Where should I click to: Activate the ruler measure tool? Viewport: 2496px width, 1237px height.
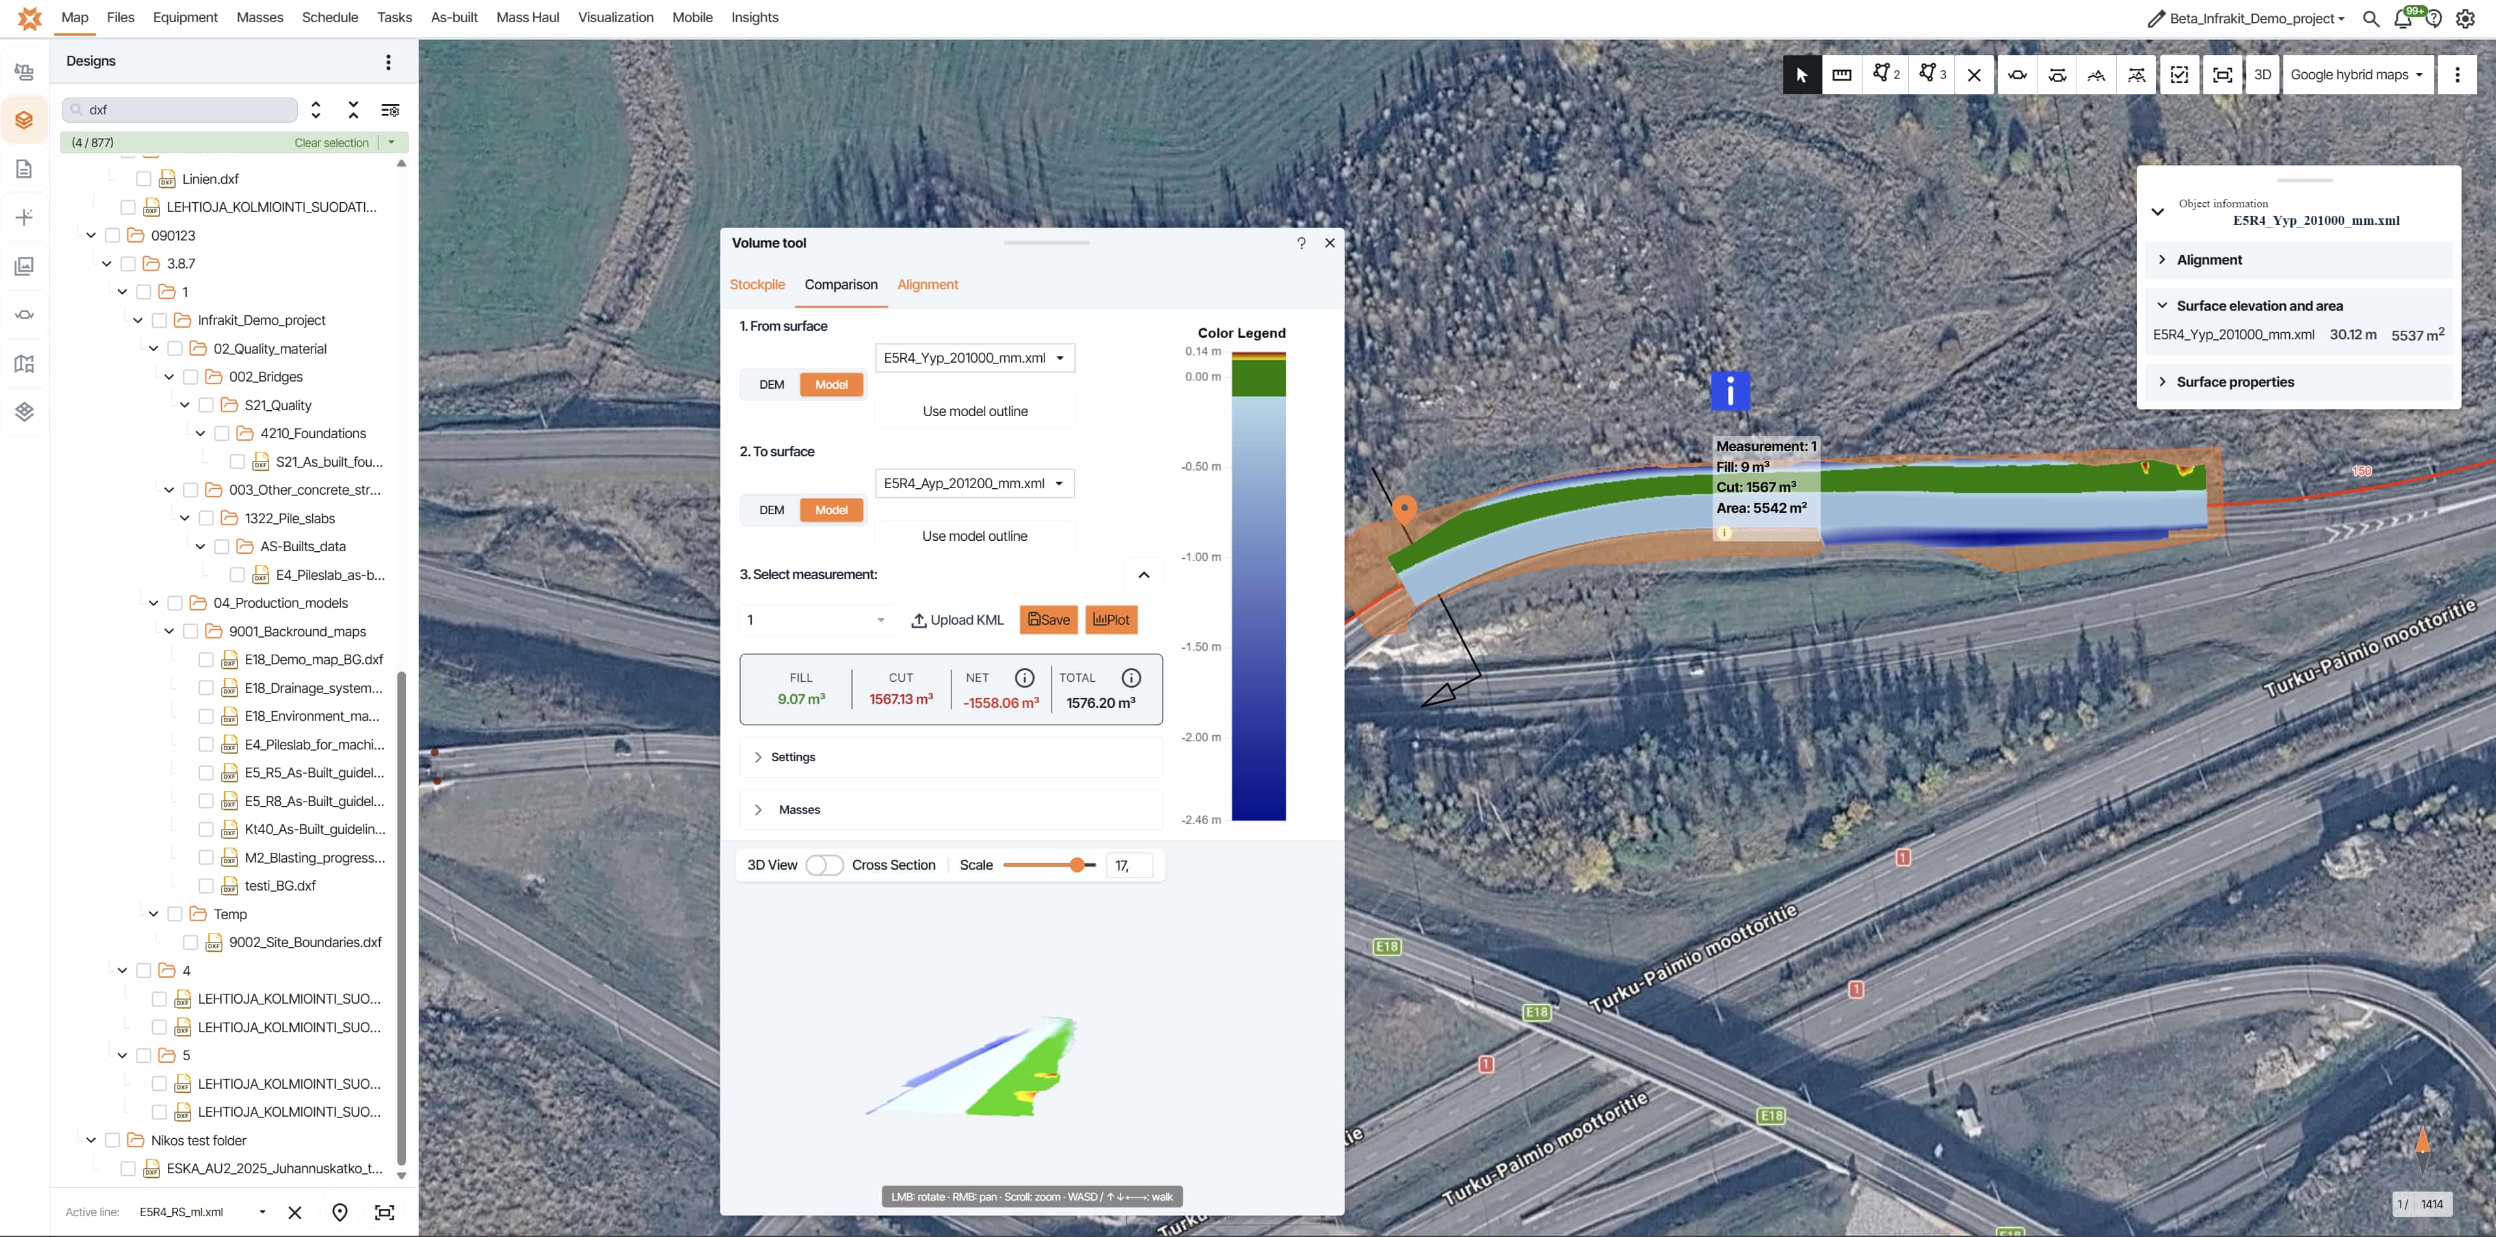pyautogui.click(x=1842, y=75)
